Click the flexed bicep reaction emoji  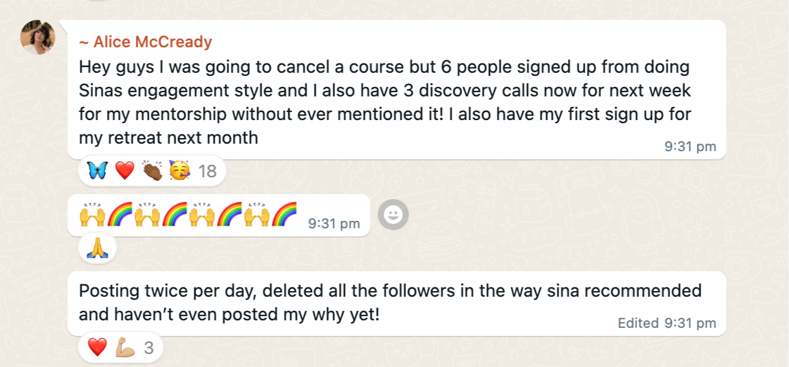tap(125, 347)
